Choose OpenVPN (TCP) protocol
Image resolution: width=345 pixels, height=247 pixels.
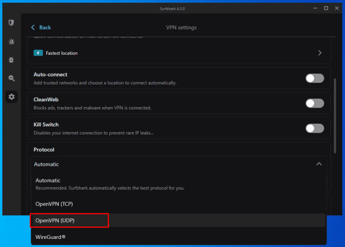178,204
